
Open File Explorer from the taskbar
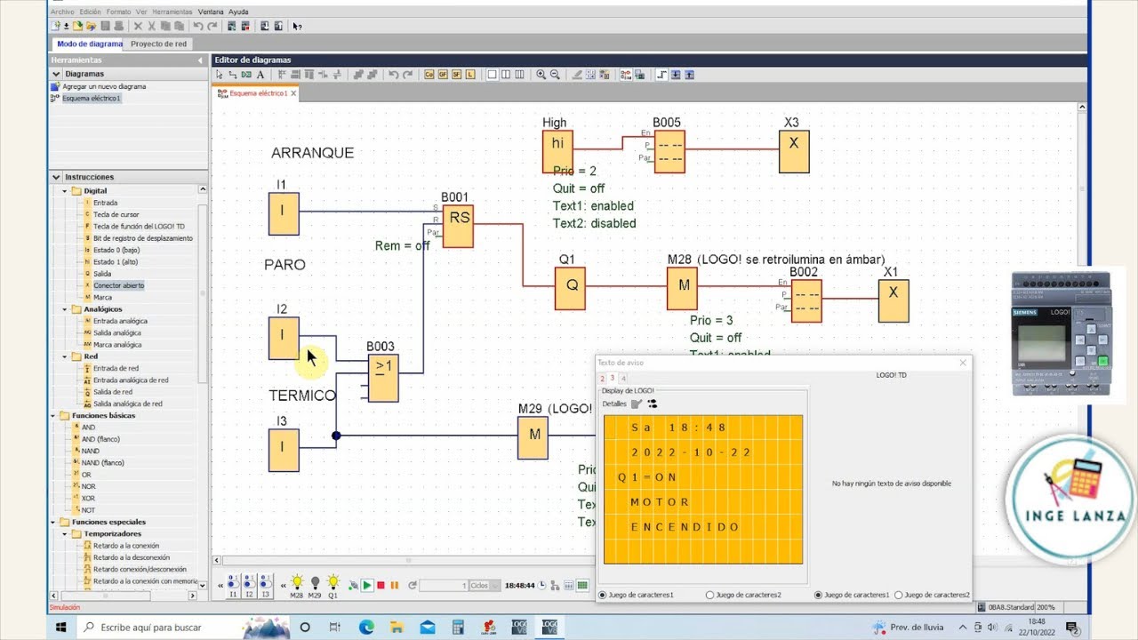click(x=397, y=628)
